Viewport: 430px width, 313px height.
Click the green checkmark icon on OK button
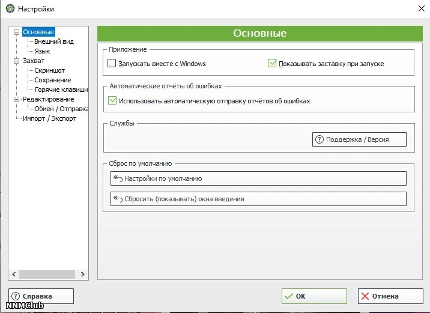tap(289, 296)
